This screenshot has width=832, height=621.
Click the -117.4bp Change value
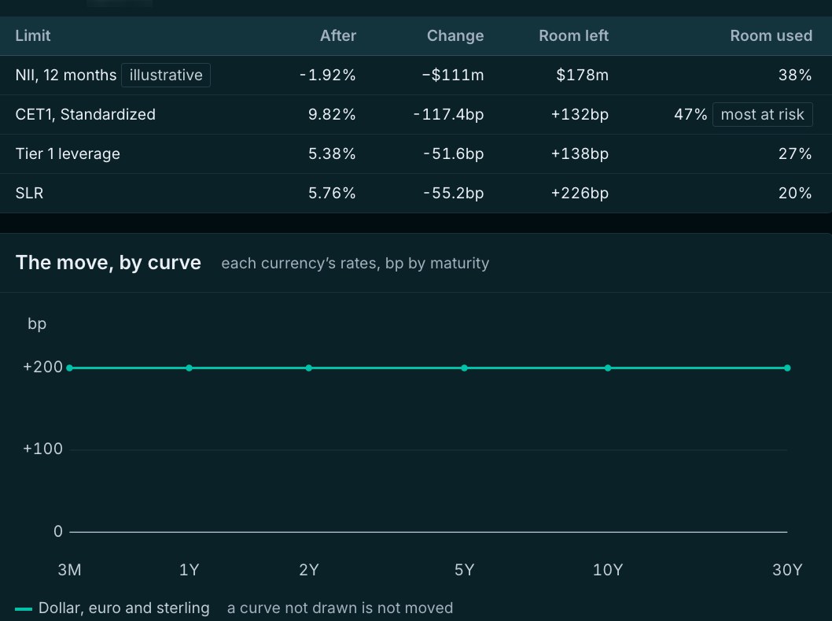coord(448,114)
